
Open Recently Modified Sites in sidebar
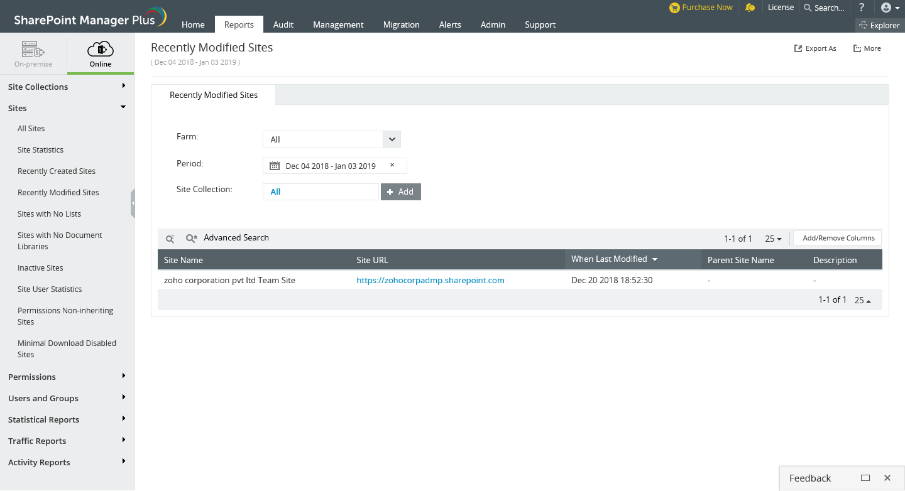pos(58,192)
